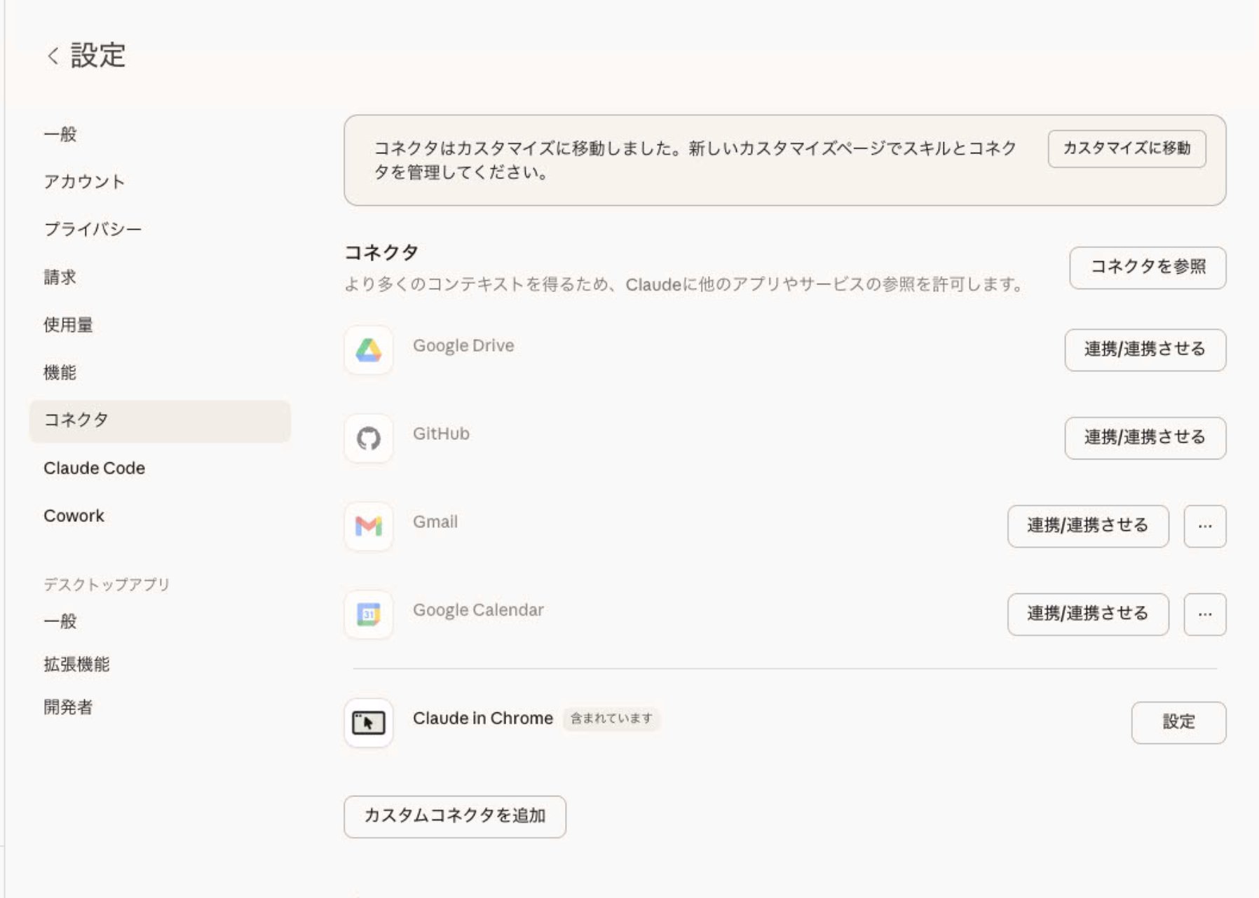Image resolution: width=1259 pixels, height=898 pixels.
Task: Click the GitHub connector icon
Action: click(368, 438)
